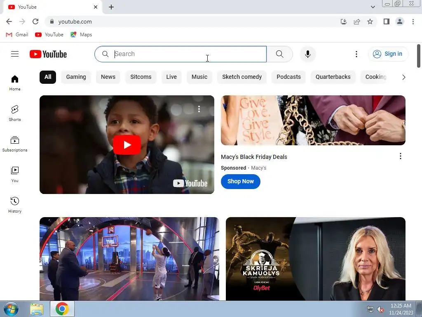This screenshot has width=422, height=317.
Task: Open the basketball studio video thumbnail
Action: click(129, 259)
